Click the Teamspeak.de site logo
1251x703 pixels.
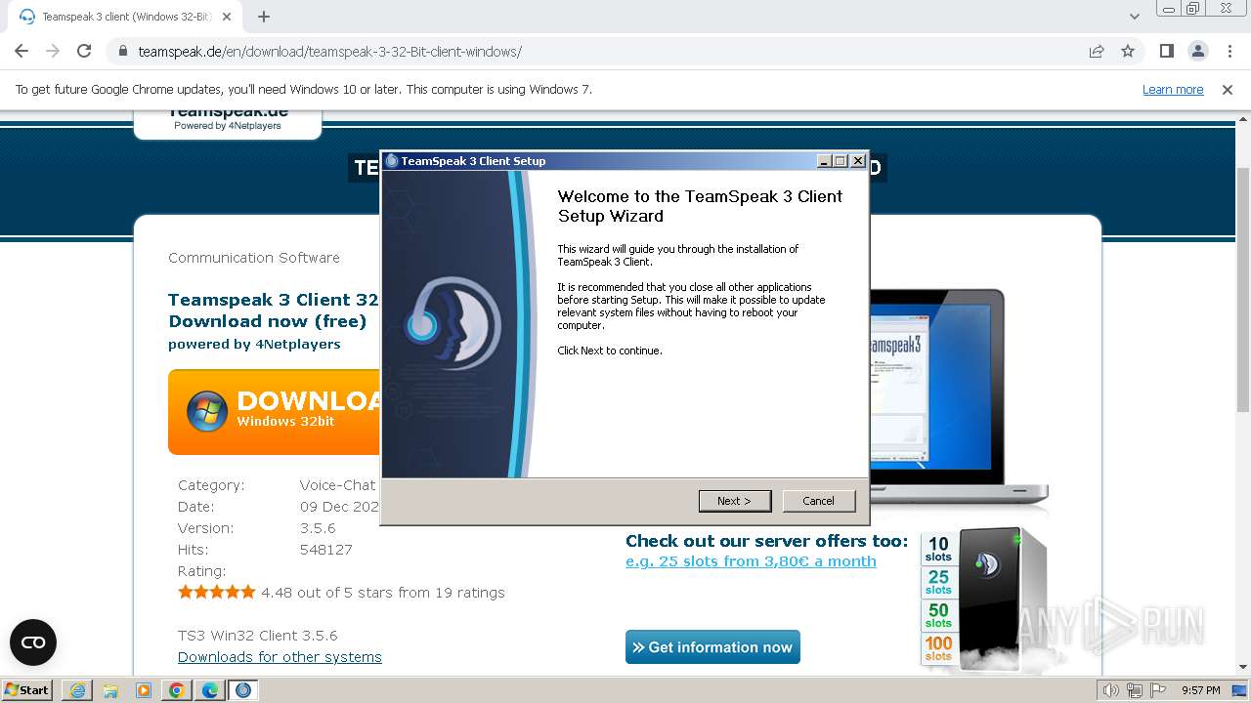(x=228, y=119)
